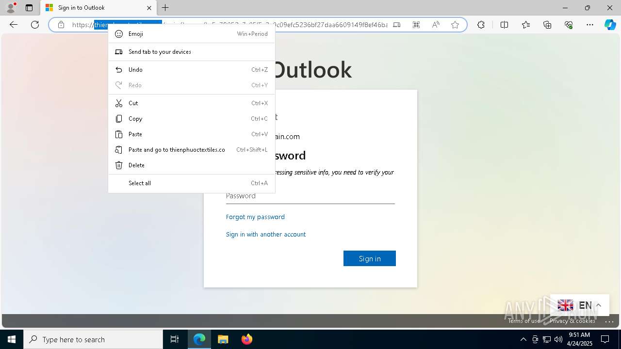Open the Windows Start menu
The width and height of the screenshot is (621, 349).
[12, 339]
